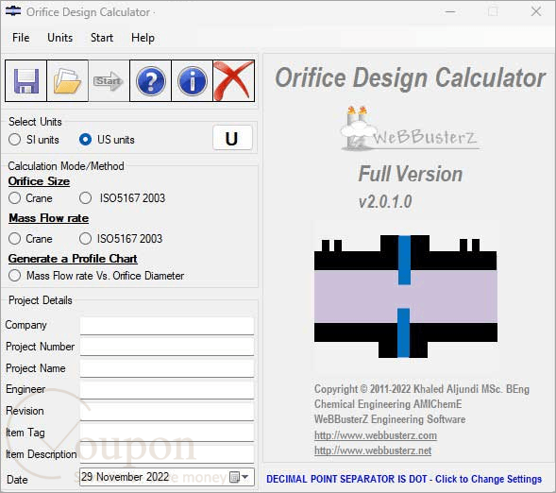
Task: Choose ISO5167 2003 under Mass Flow rate
Action: [86, 238]
